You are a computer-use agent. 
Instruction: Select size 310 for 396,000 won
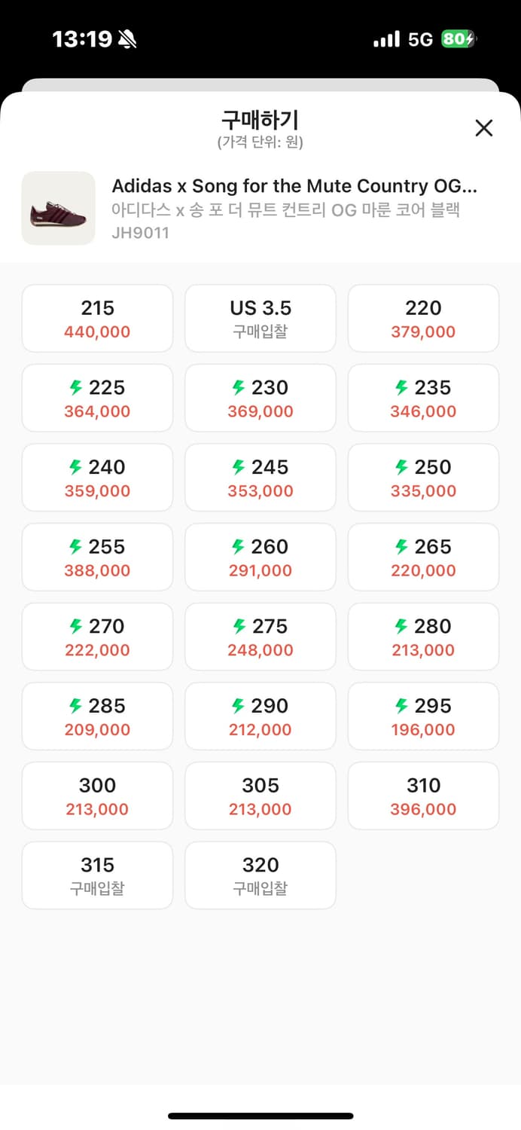[x=423, y=796]
